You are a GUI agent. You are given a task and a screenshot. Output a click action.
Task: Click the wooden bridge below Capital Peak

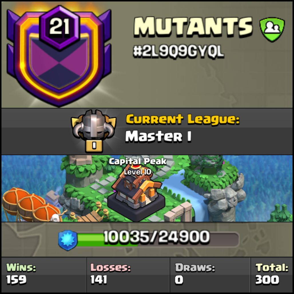91,216
